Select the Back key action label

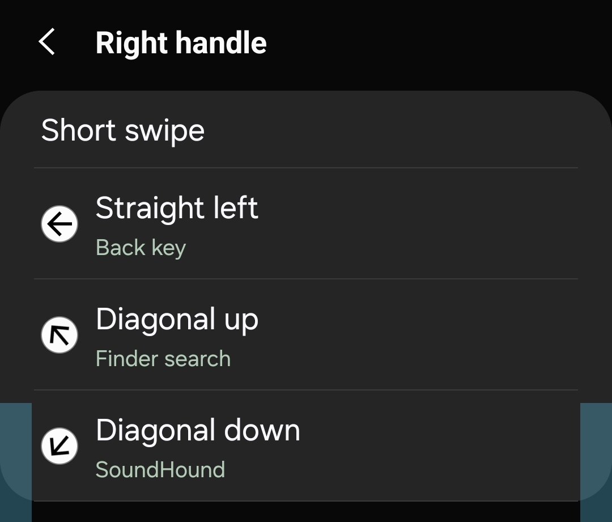click(141, 248)
